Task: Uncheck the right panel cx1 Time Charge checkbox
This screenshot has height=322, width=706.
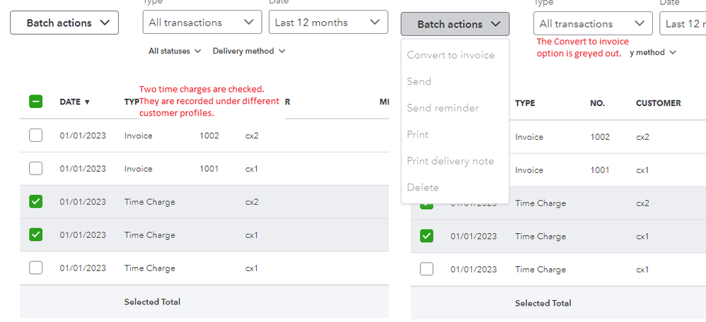Action: pos(427,236)
